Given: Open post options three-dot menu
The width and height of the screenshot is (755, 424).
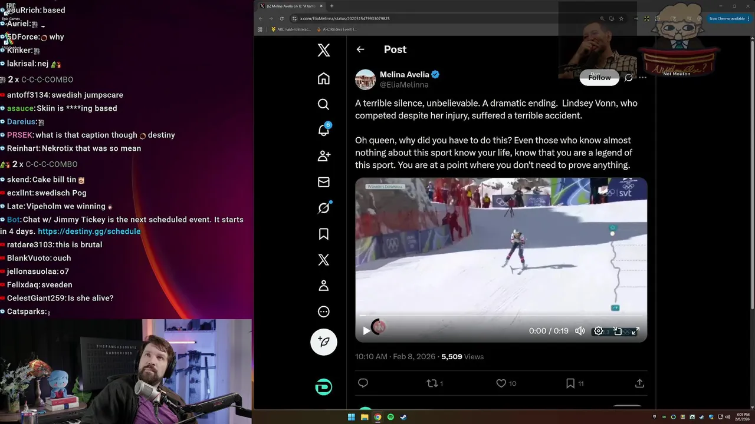Looking at the screenshot, I should point(642,78).
